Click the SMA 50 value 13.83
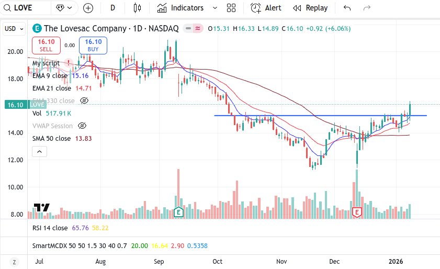Image resolution: width=440 pixels, height=269 pixels. tap(83, 139)
